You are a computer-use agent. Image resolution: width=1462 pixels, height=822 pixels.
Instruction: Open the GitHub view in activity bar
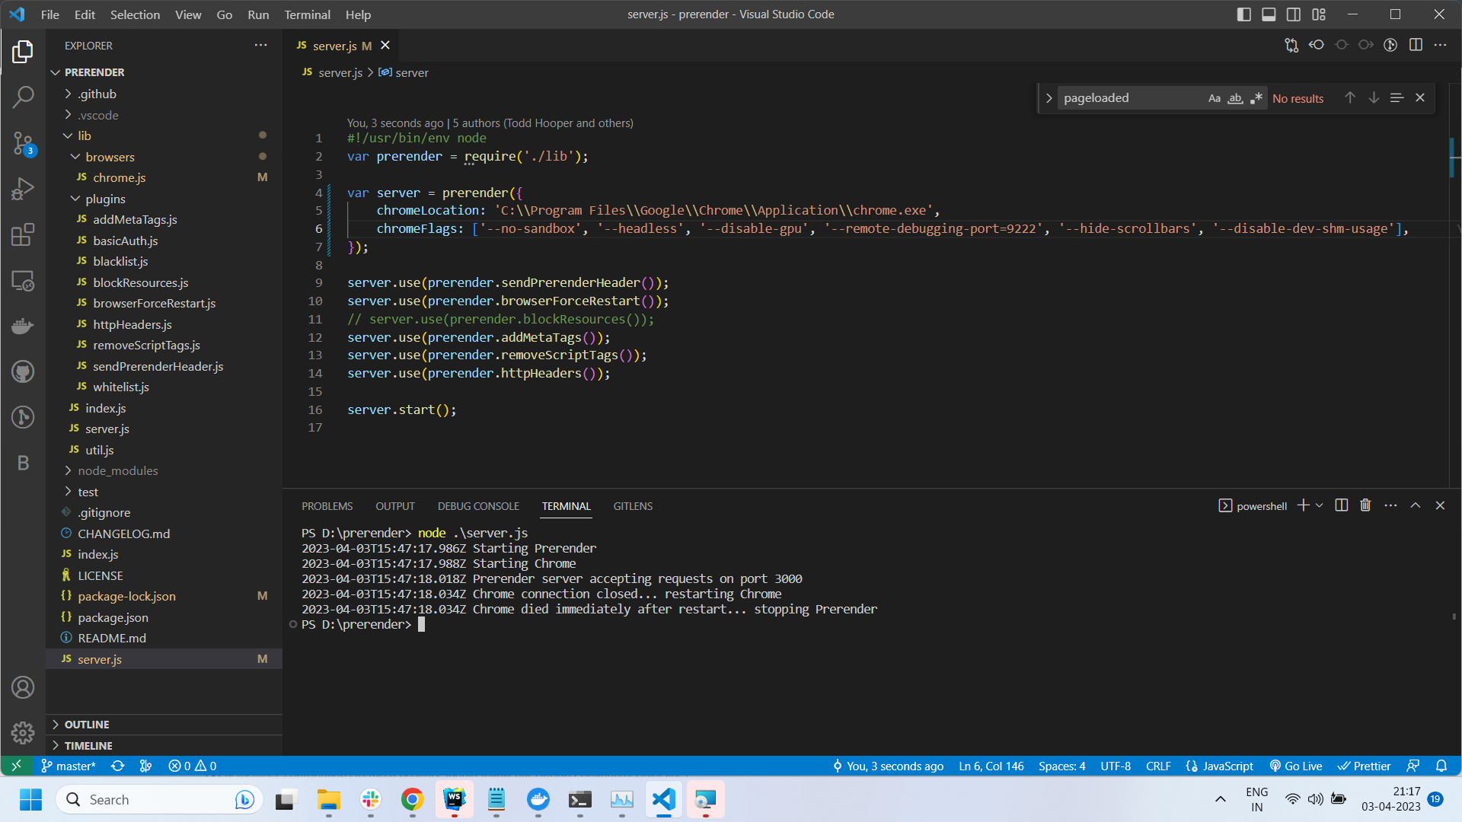pos(23,371)
